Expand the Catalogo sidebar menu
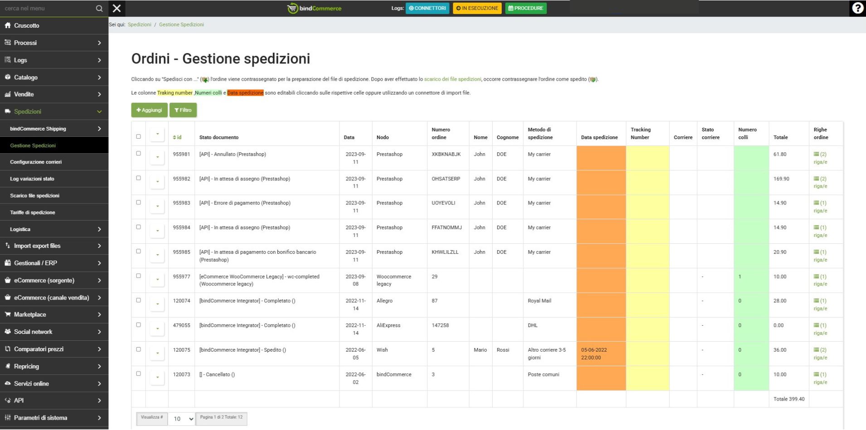The image size is (866, 430). (x=54, y=77)
